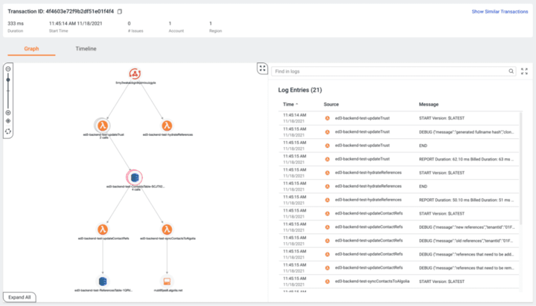Copy the transaction ID to clipboard
Screen dimensions: 536x306
[120, 12]
